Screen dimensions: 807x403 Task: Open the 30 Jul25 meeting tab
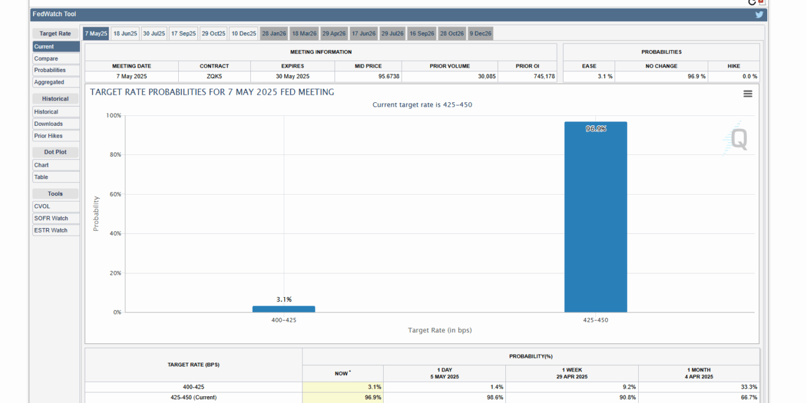154,33
